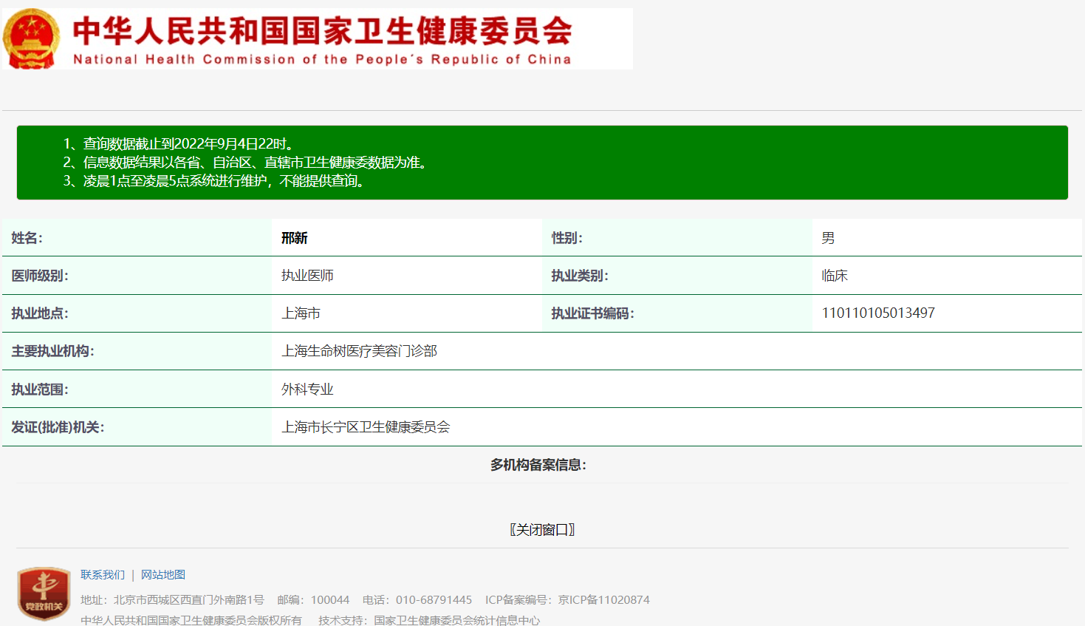Click the 执业证书编码 field label
This screenshot has height=626, width=1085.
point(593,313)
